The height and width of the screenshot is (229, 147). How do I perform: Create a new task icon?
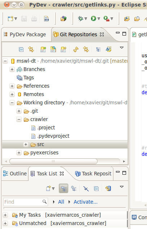click(48, 188)
